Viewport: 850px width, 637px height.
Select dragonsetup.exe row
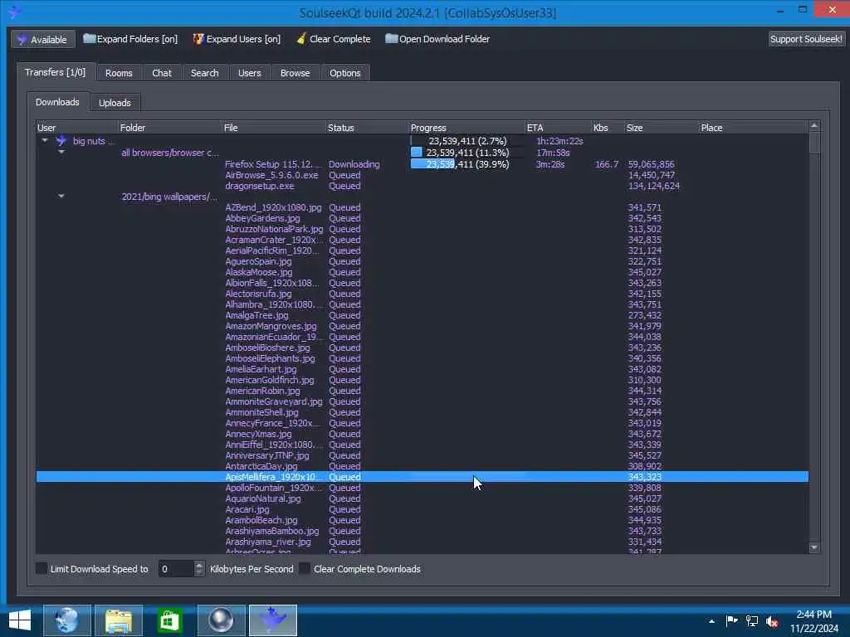click(x=422, y=186)
